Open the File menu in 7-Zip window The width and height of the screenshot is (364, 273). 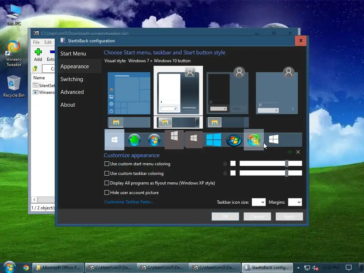[x=36, y=42]
